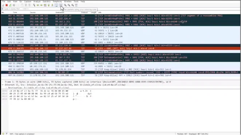Screen dimensions: 241x135
Task: Reset text to normal size icon
Action: [72, 5]
